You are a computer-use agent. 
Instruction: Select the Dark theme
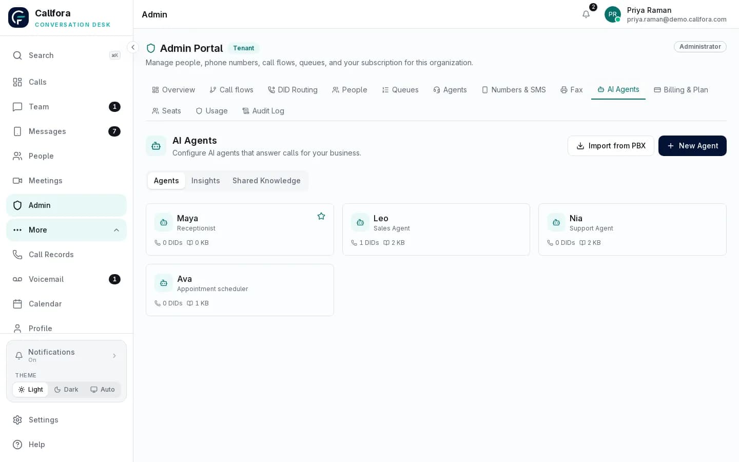click(66, 390)
